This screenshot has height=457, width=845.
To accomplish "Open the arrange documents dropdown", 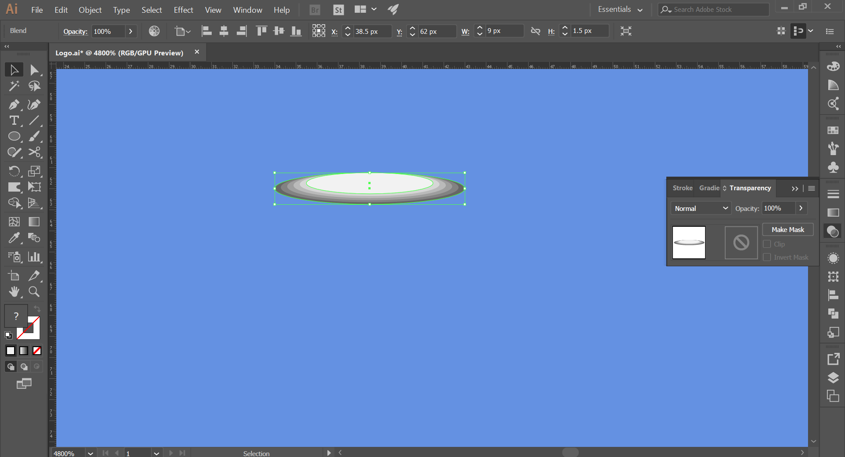I will click(366, 9).
